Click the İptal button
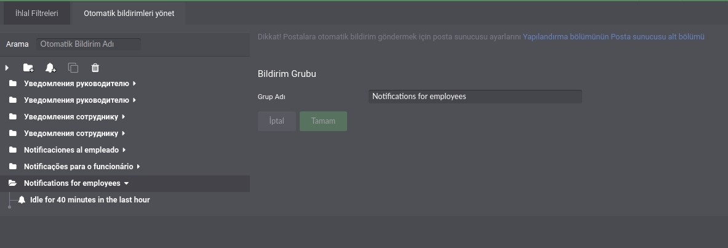 (x=277, y=121)
